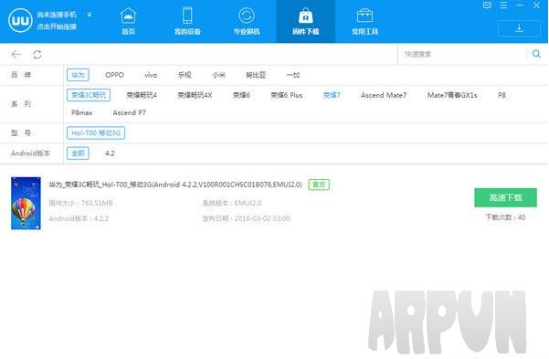Choose the Ascend Mate7 series
Viewport: 549px width, 359px height.
(x=384, y=95)
